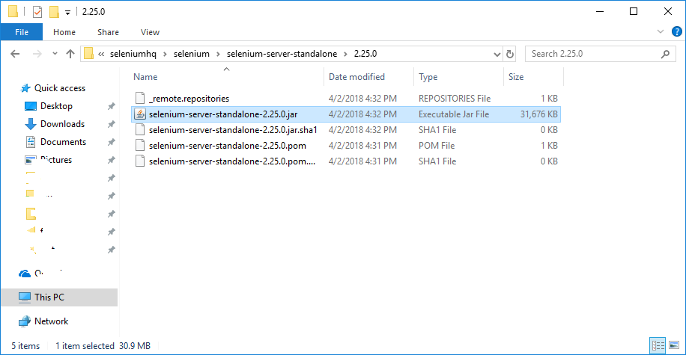Sort by the Size column header
The height and width of the screenshot is (355, 686).
(x=516, y=77)
